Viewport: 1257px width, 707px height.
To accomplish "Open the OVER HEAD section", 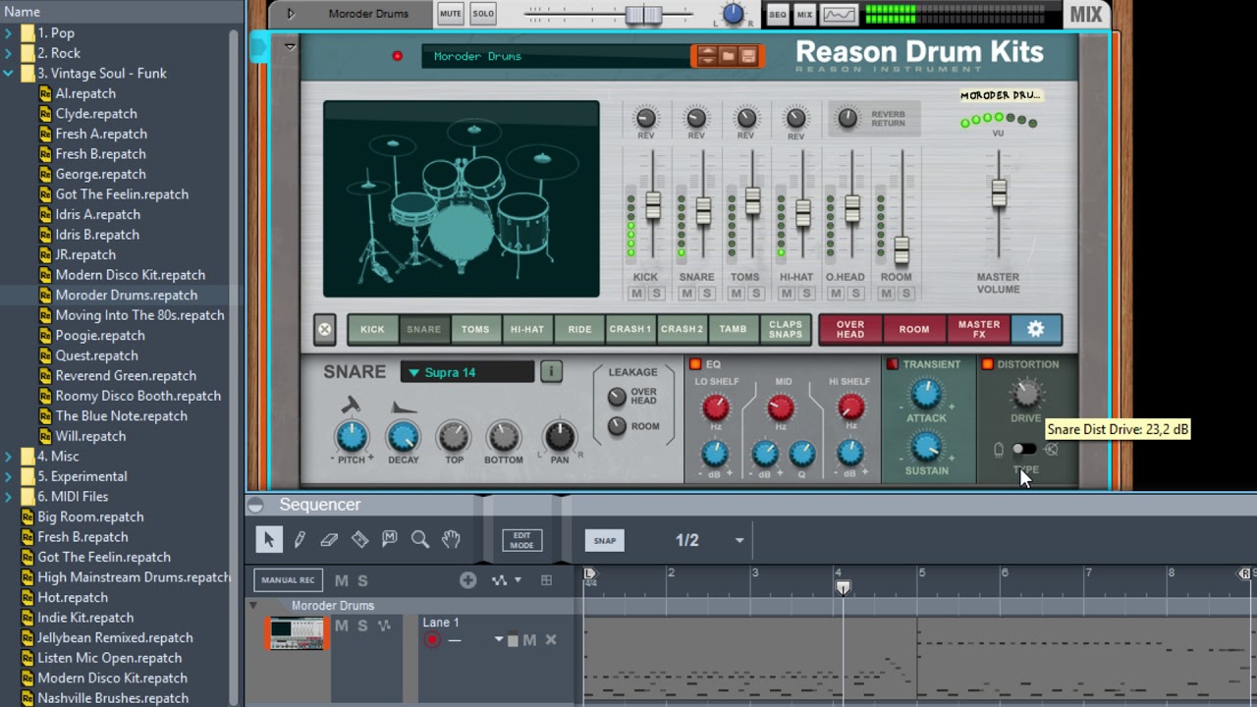I will click(x=850, y=329).
